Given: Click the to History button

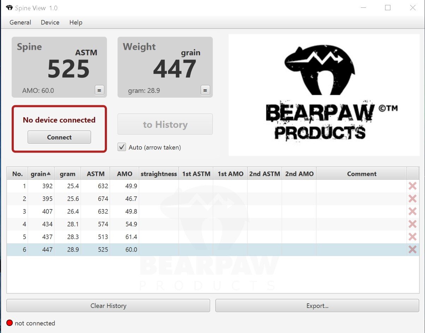Looking at the screenshot, I should pyautogui.click(x=165, y=124).
